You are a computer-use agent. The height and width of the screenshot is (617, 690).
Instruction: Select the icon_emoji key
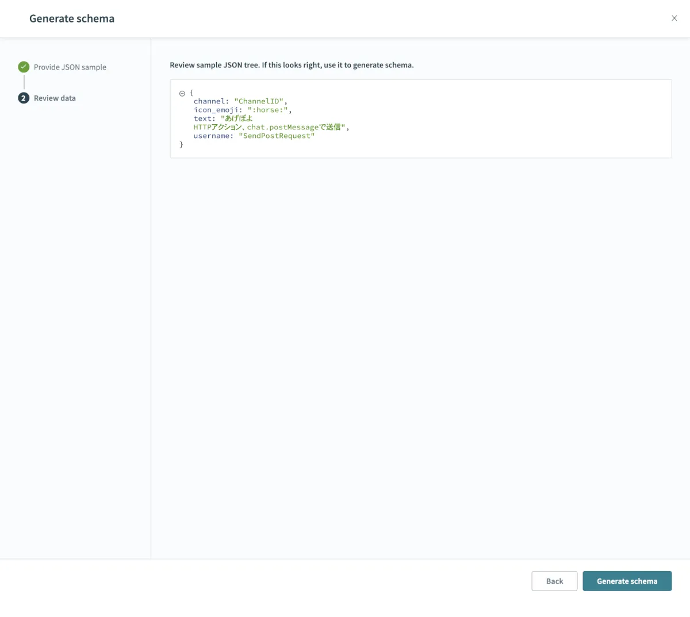[x=216, y=110]
